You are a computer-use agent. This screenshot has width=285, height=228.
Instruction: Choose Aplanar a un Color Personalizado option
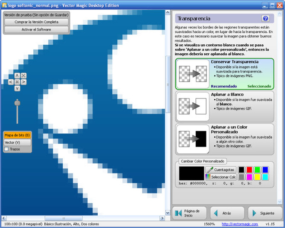pyautogui.click(x=225, y=139)
